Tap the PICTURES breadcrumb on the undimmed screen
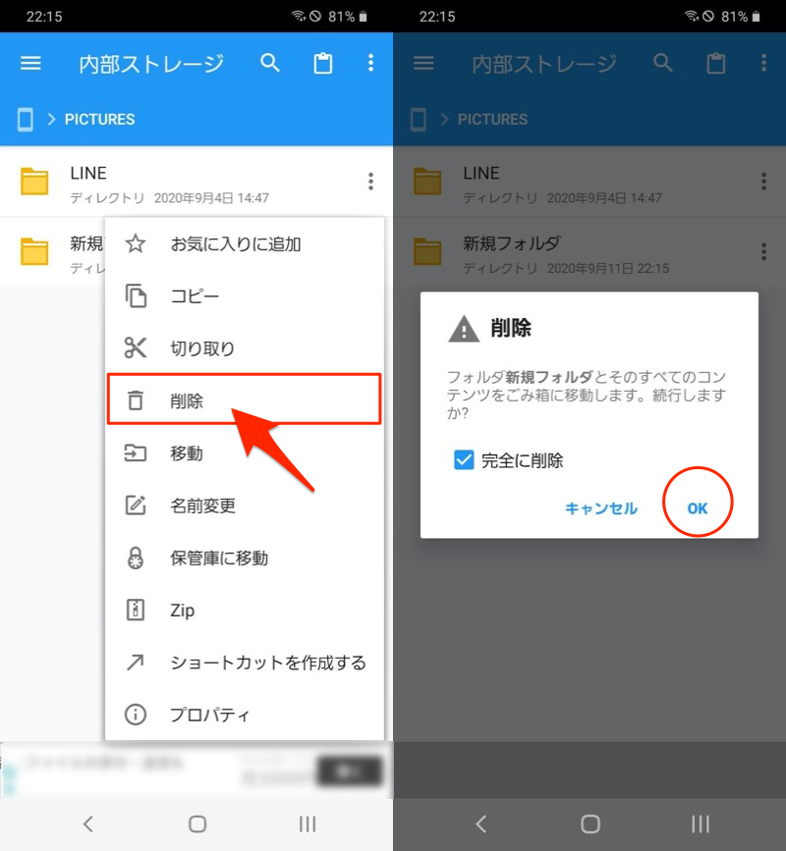Screen dimensions: 786x851 coord(99,120)
